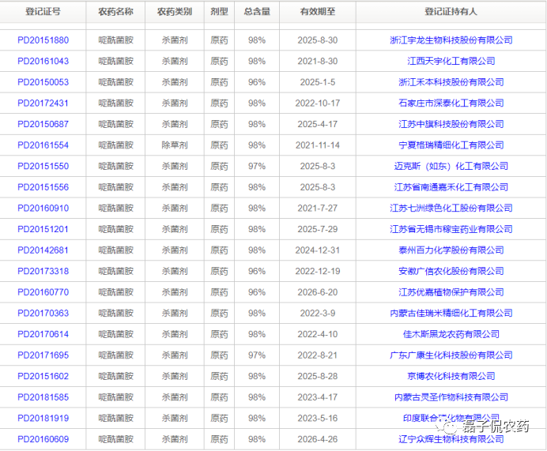Image resolution: width=547 pixels, height=451 pixels.
Task: Select expiry date 2024-12-31
Action: [x=318, y=250]
